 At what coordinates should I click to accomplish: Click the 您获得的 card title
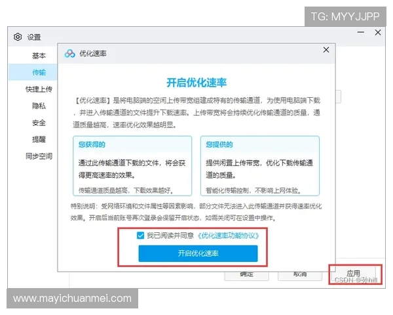point(92,144)
